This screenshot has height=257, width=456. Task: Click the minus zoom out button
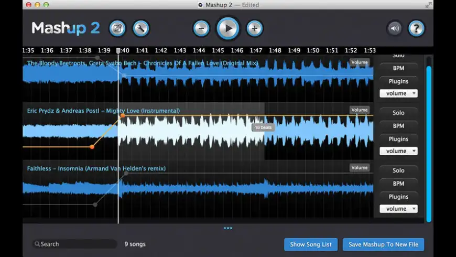tap(201, 28)
